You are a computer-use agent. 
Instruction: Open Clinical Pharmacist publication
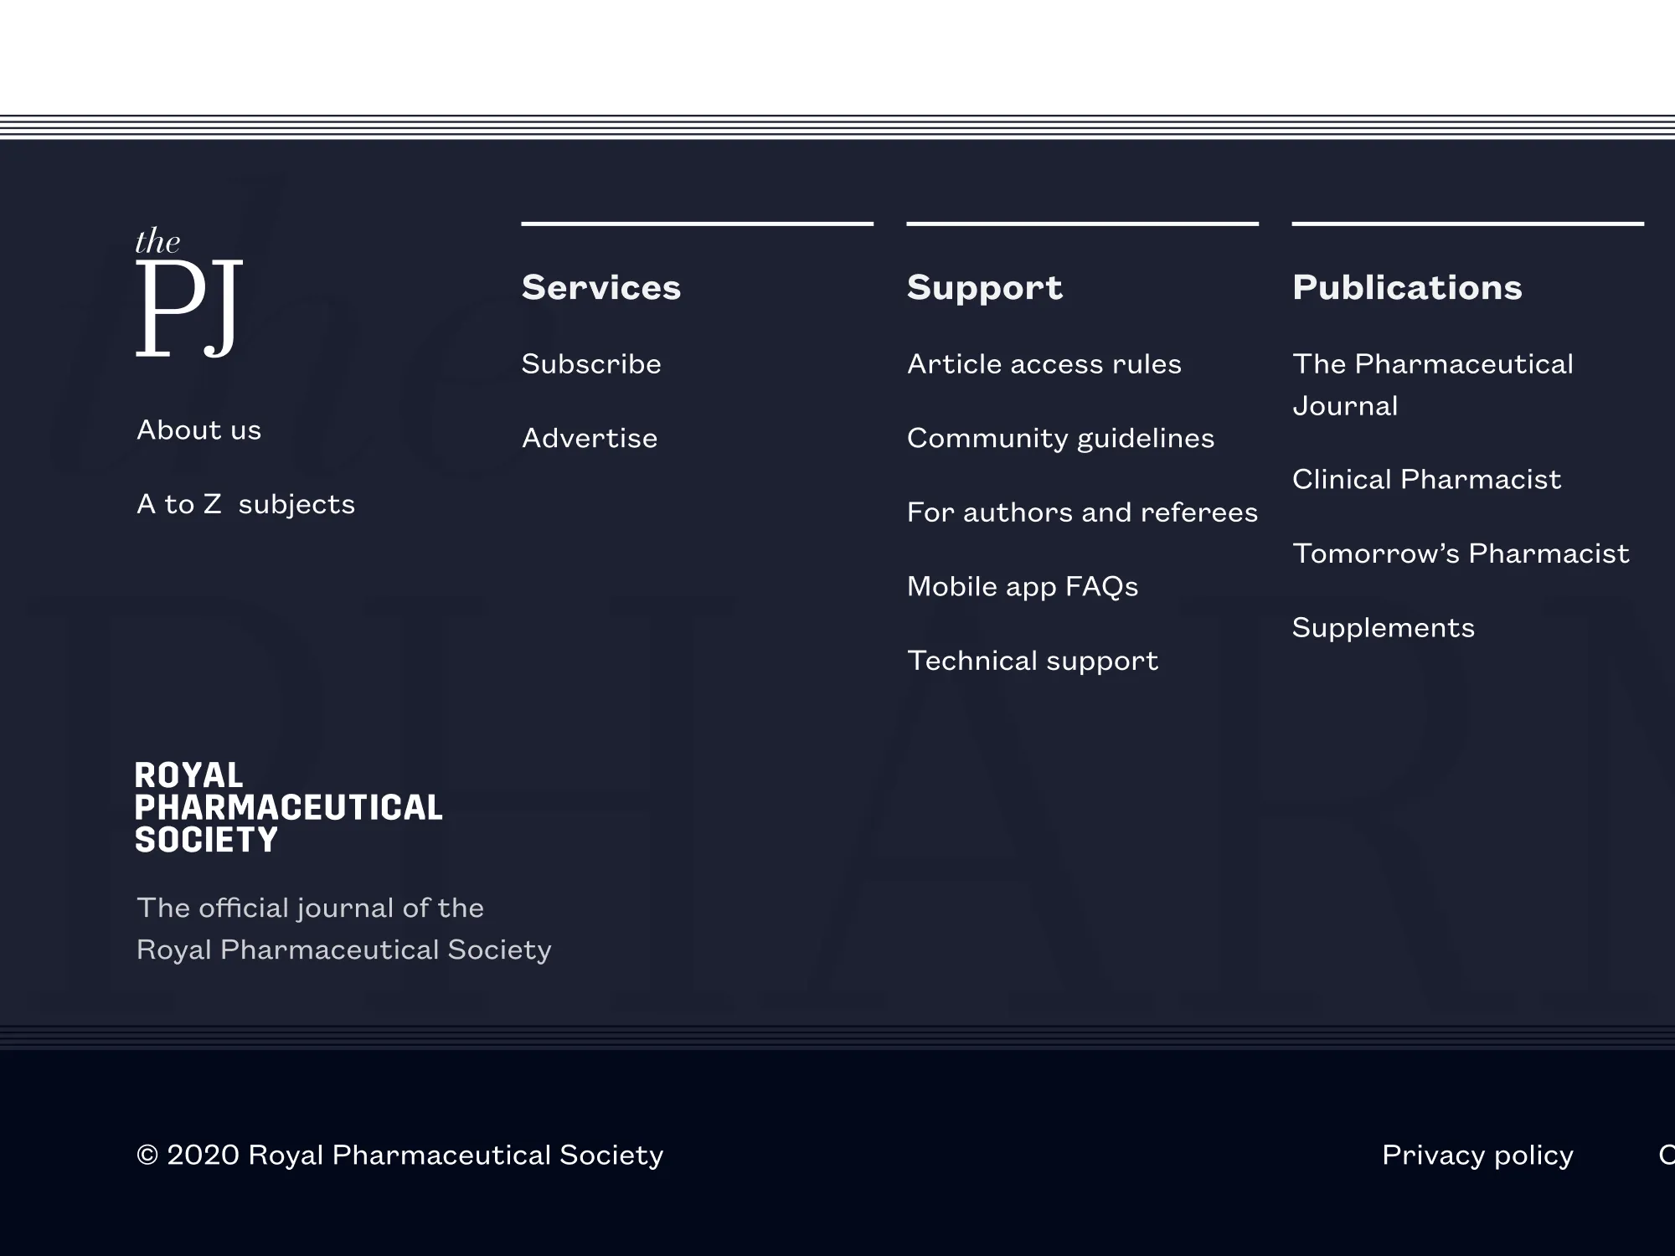tap(1426, 480)
